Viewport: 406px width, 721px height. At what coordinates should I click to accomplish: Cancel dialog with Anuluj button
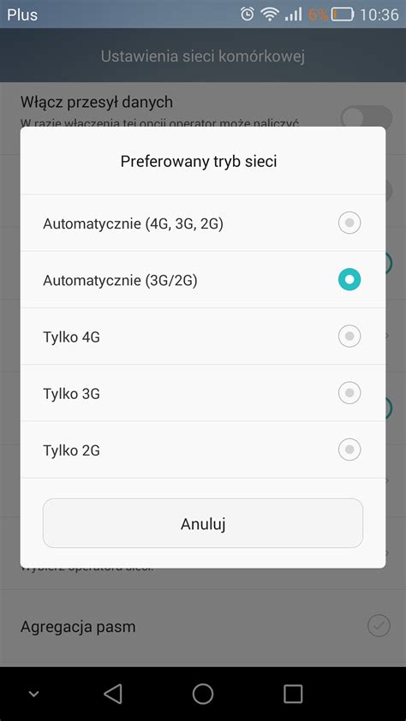pos(203,523)
